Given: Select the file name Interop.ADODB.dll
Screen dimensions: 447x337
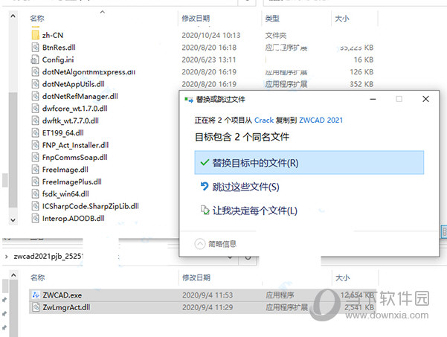Looking at the screenshot, I should tap(74, 219).
